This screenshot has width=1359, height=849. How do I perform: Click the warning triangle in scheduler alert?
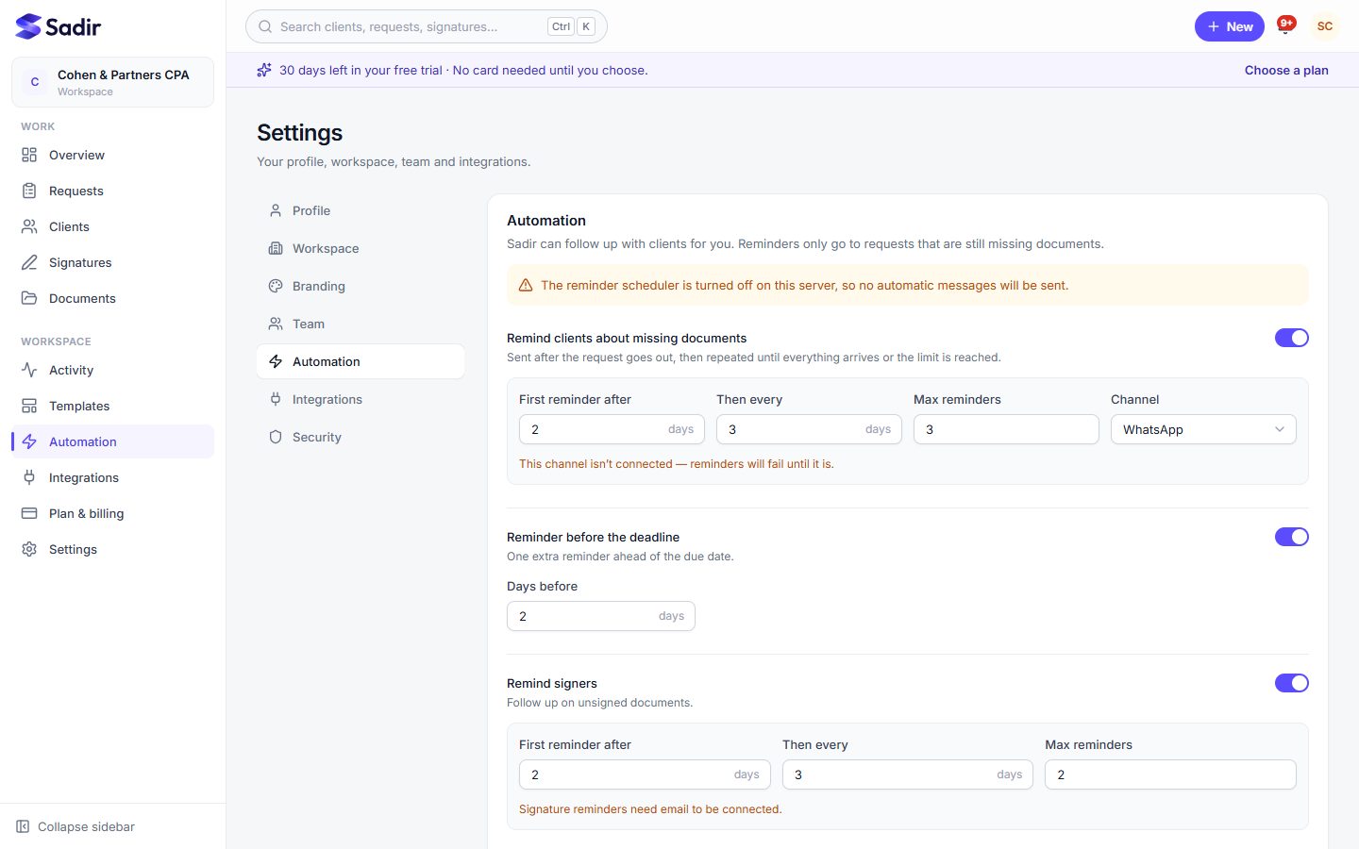click(x=526, y=285)
